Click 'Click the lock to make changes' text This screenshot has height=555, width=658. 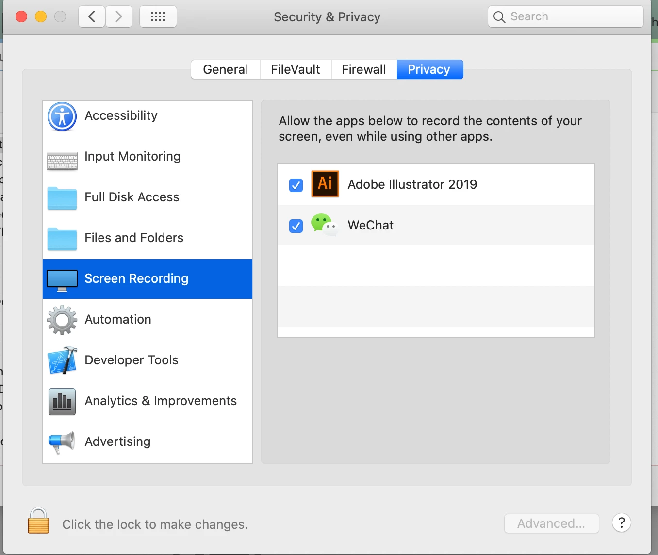point(155,524)
